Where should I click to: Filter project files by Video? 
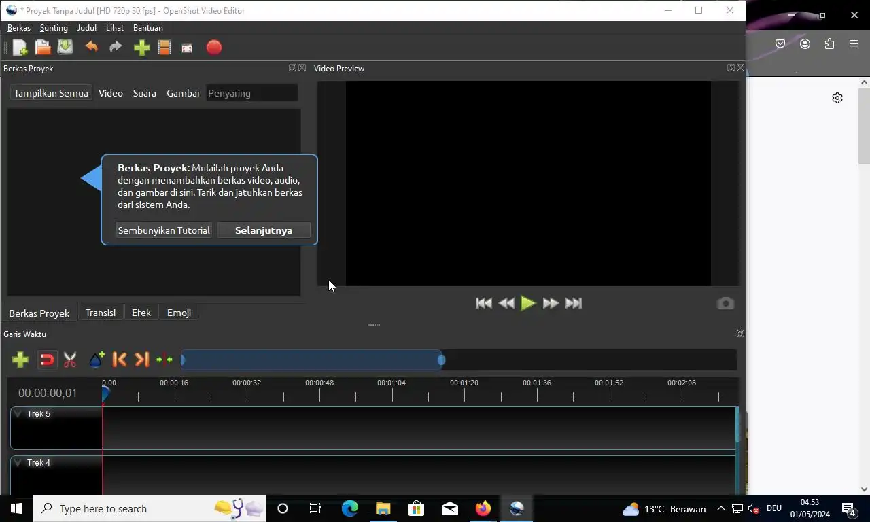tap(111, 93)
